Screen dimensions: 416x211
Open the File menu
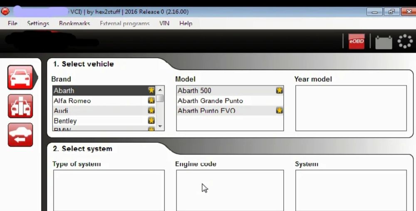click(x=12, y=23)
